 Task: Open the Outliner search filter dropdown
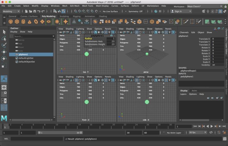(53, 36)
